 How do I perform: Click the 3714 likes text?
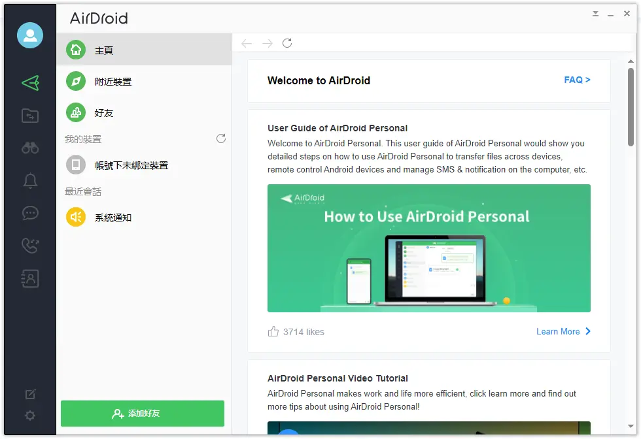(303, 332)
